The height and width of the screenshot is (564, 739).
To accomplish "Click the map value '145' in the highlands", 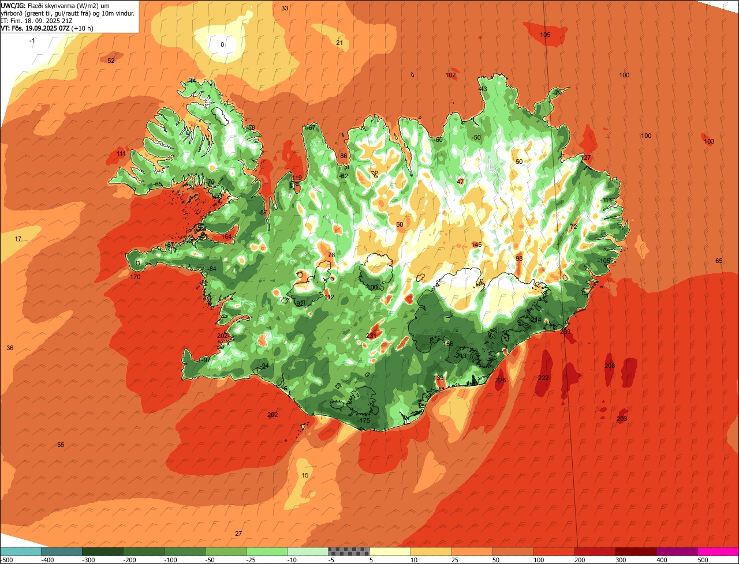I will click(x=476, y=245).
